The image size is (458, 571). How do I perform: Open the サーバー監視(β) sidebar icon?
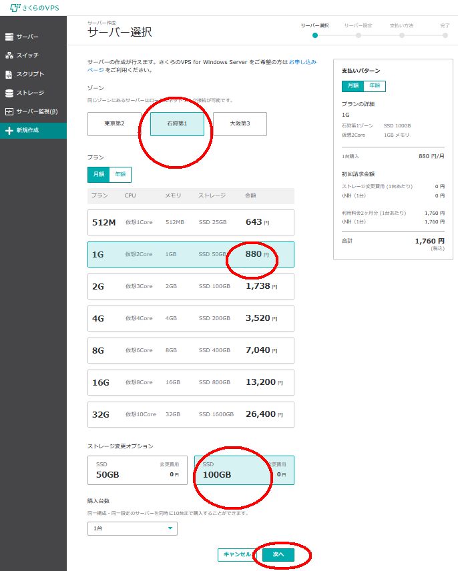(9, 111)
